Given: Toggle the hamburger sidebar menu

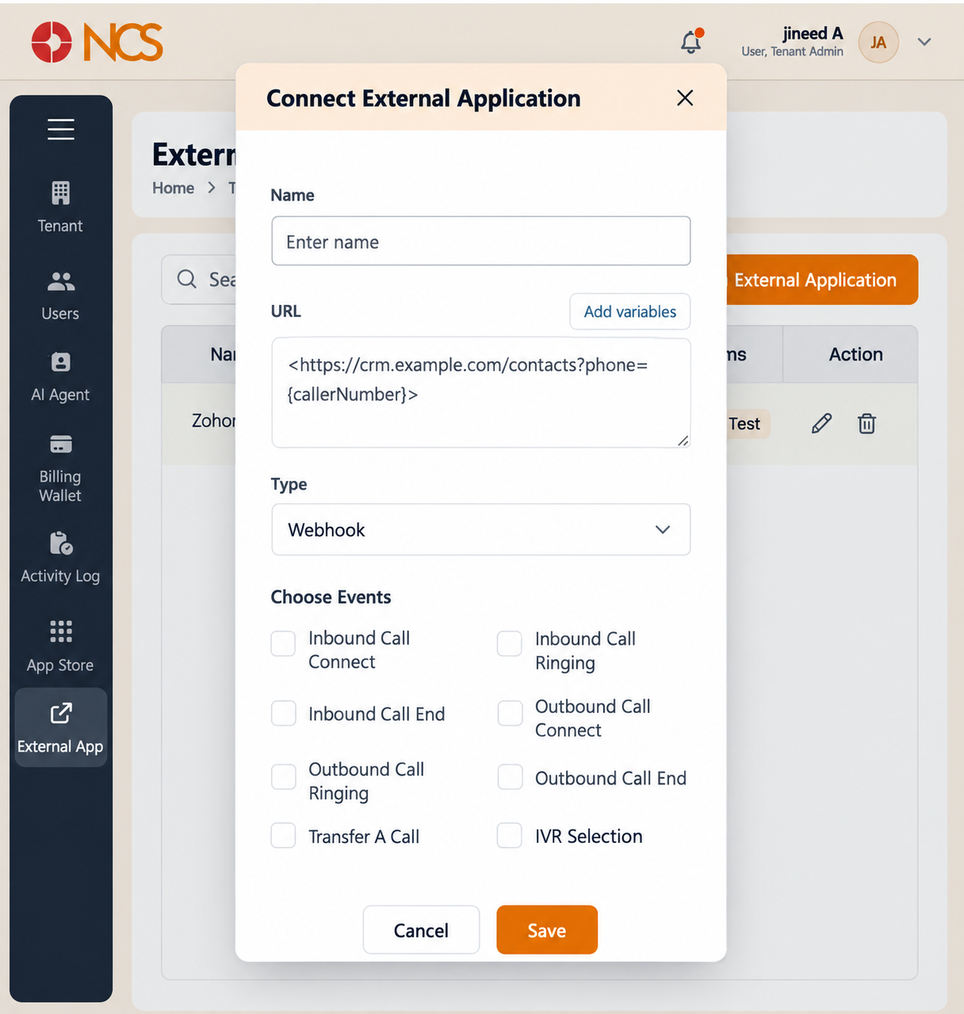Looking at the screenshot, I should pos(61,129).
